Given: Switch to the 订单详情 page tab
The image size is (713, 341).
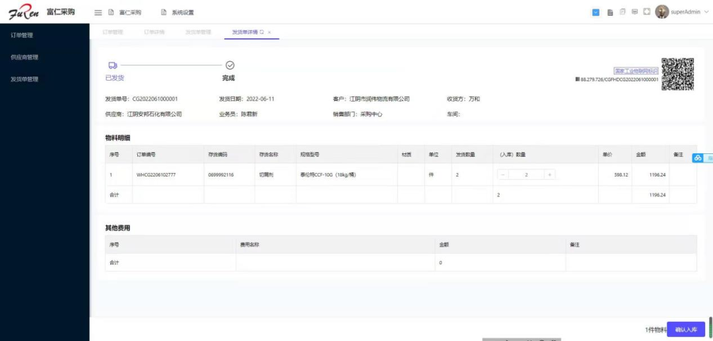Looking at the screenshot, I should point(154,32).
